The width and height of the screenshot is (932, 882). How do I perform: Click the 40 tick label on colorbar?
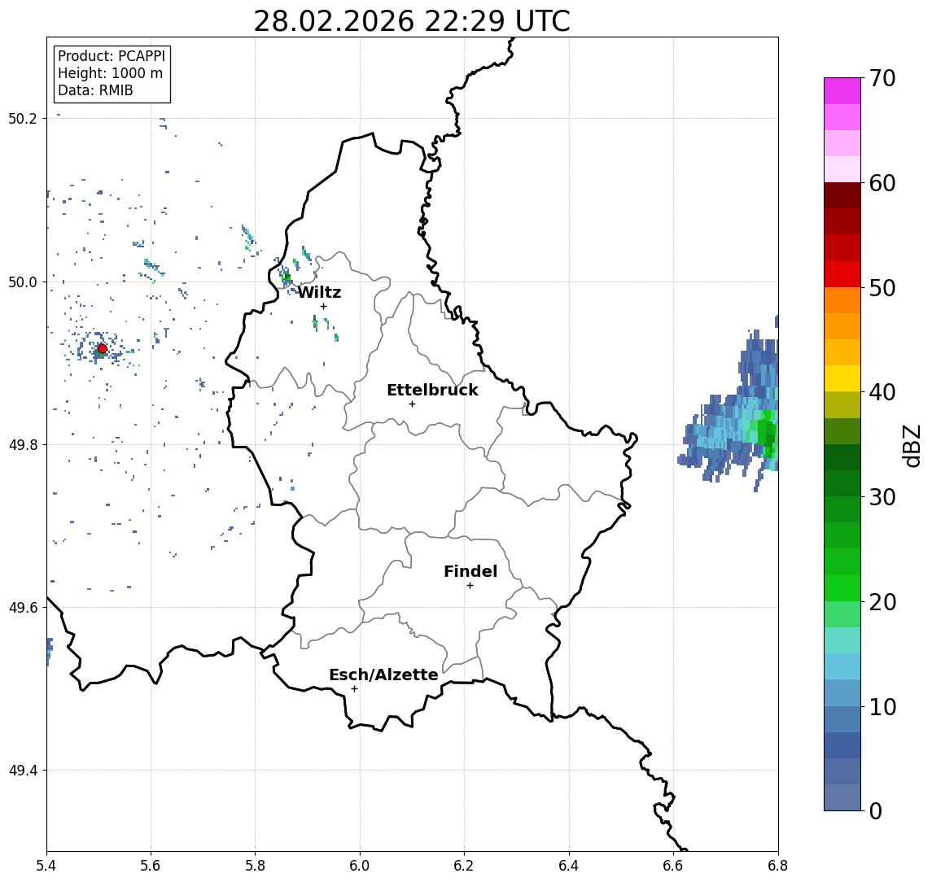point(882,392)
